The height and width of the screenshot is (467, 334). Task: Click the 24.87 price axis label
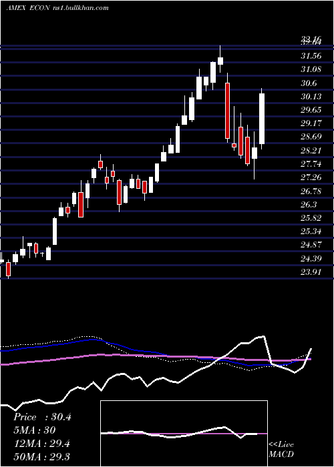pos(311,245)
